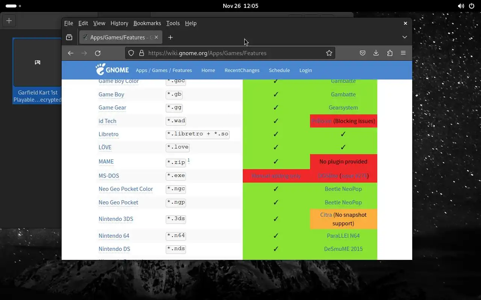Image resolution: width=481 pixels, height=300 pixels.
Task: Open the MS-DOS platform link
Action: pos(109,176)
